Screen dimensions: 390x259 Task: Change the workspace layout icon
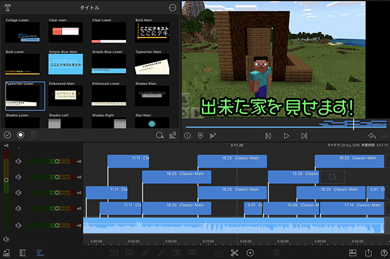pos(352,253)
